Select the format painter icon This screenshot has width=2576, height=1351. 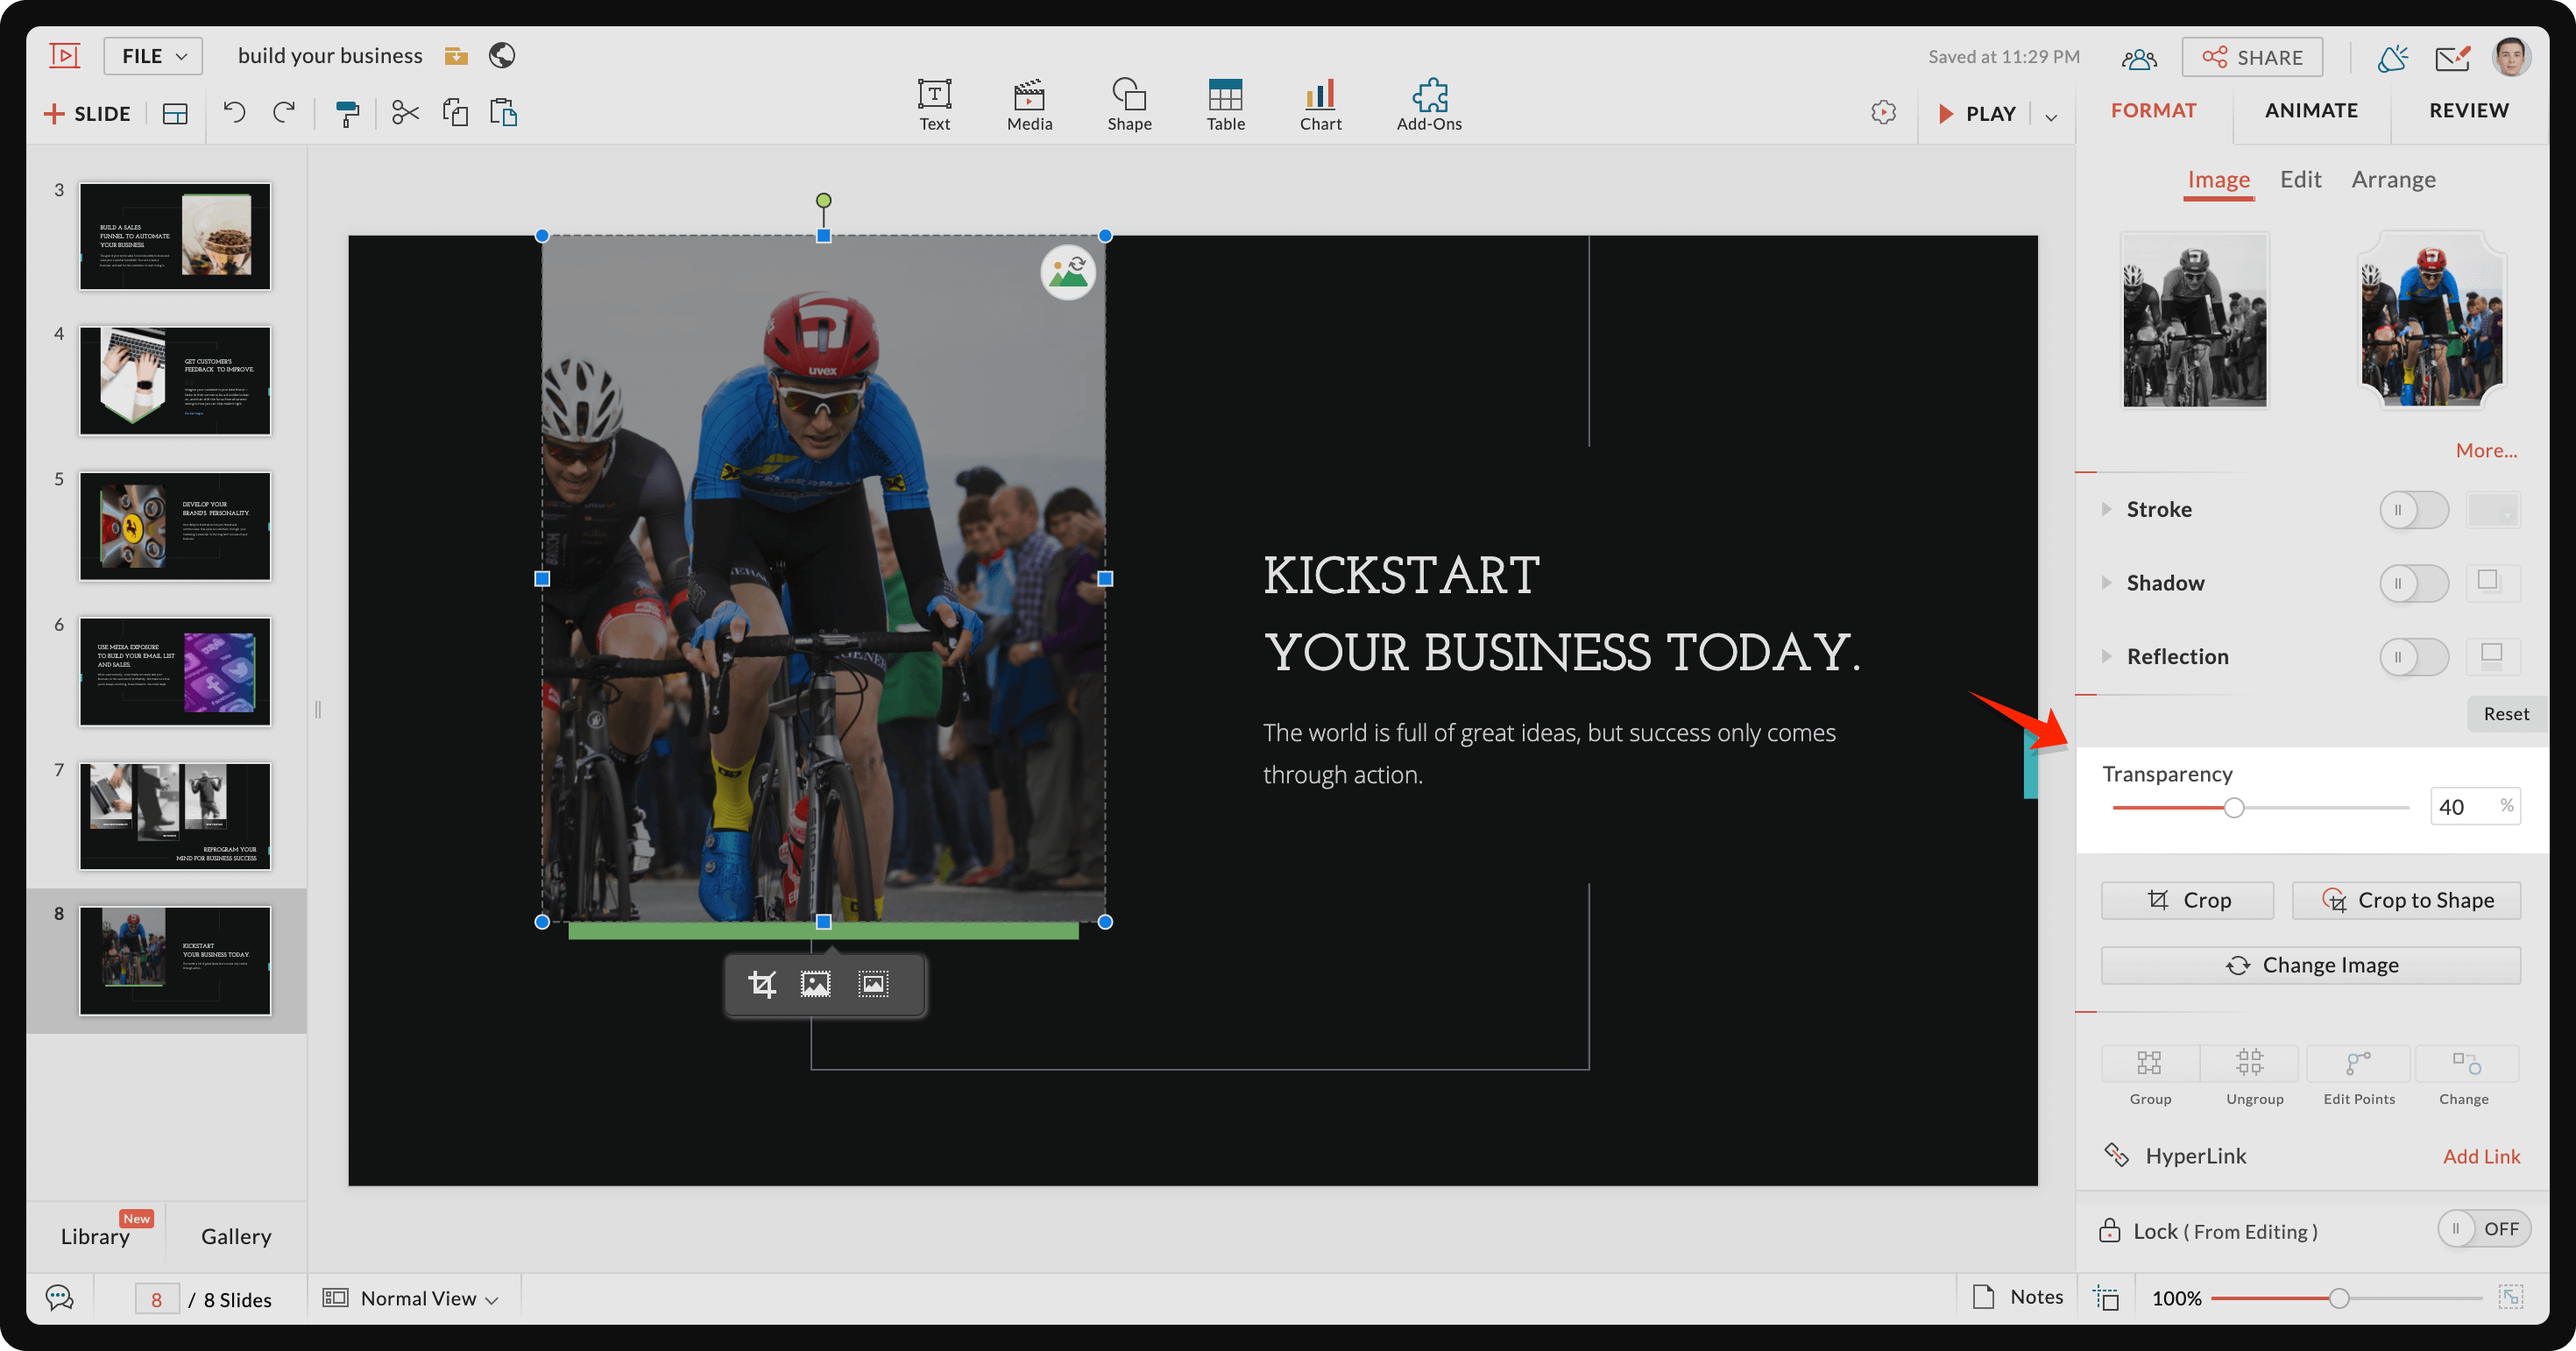(347, 113)
